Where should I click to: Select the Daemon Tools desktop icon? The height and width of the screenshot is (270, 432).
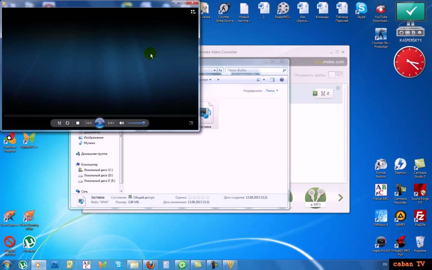coord(400,166)
